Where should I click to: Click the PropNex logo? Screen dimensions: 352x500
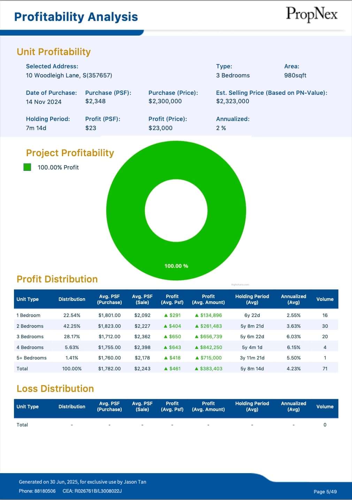coord(312,15)
